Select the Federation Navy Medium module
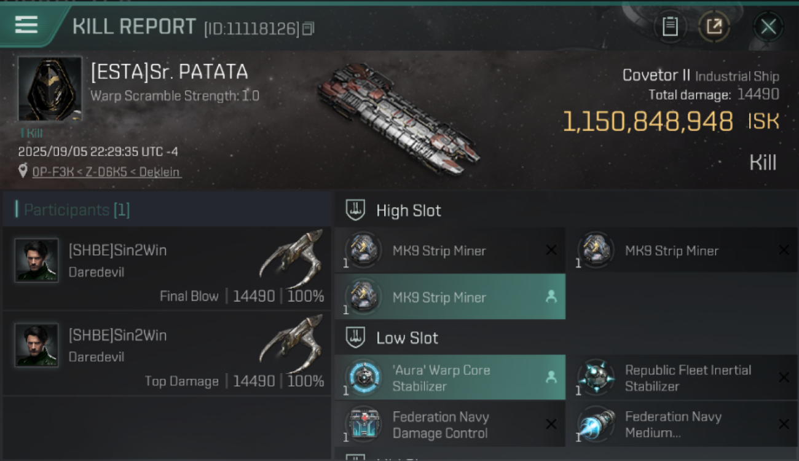Viewport: 799px width, 461px height. [681, 424]
